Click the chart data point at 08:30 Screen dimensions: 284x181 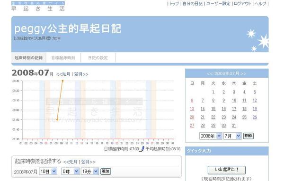62,81
